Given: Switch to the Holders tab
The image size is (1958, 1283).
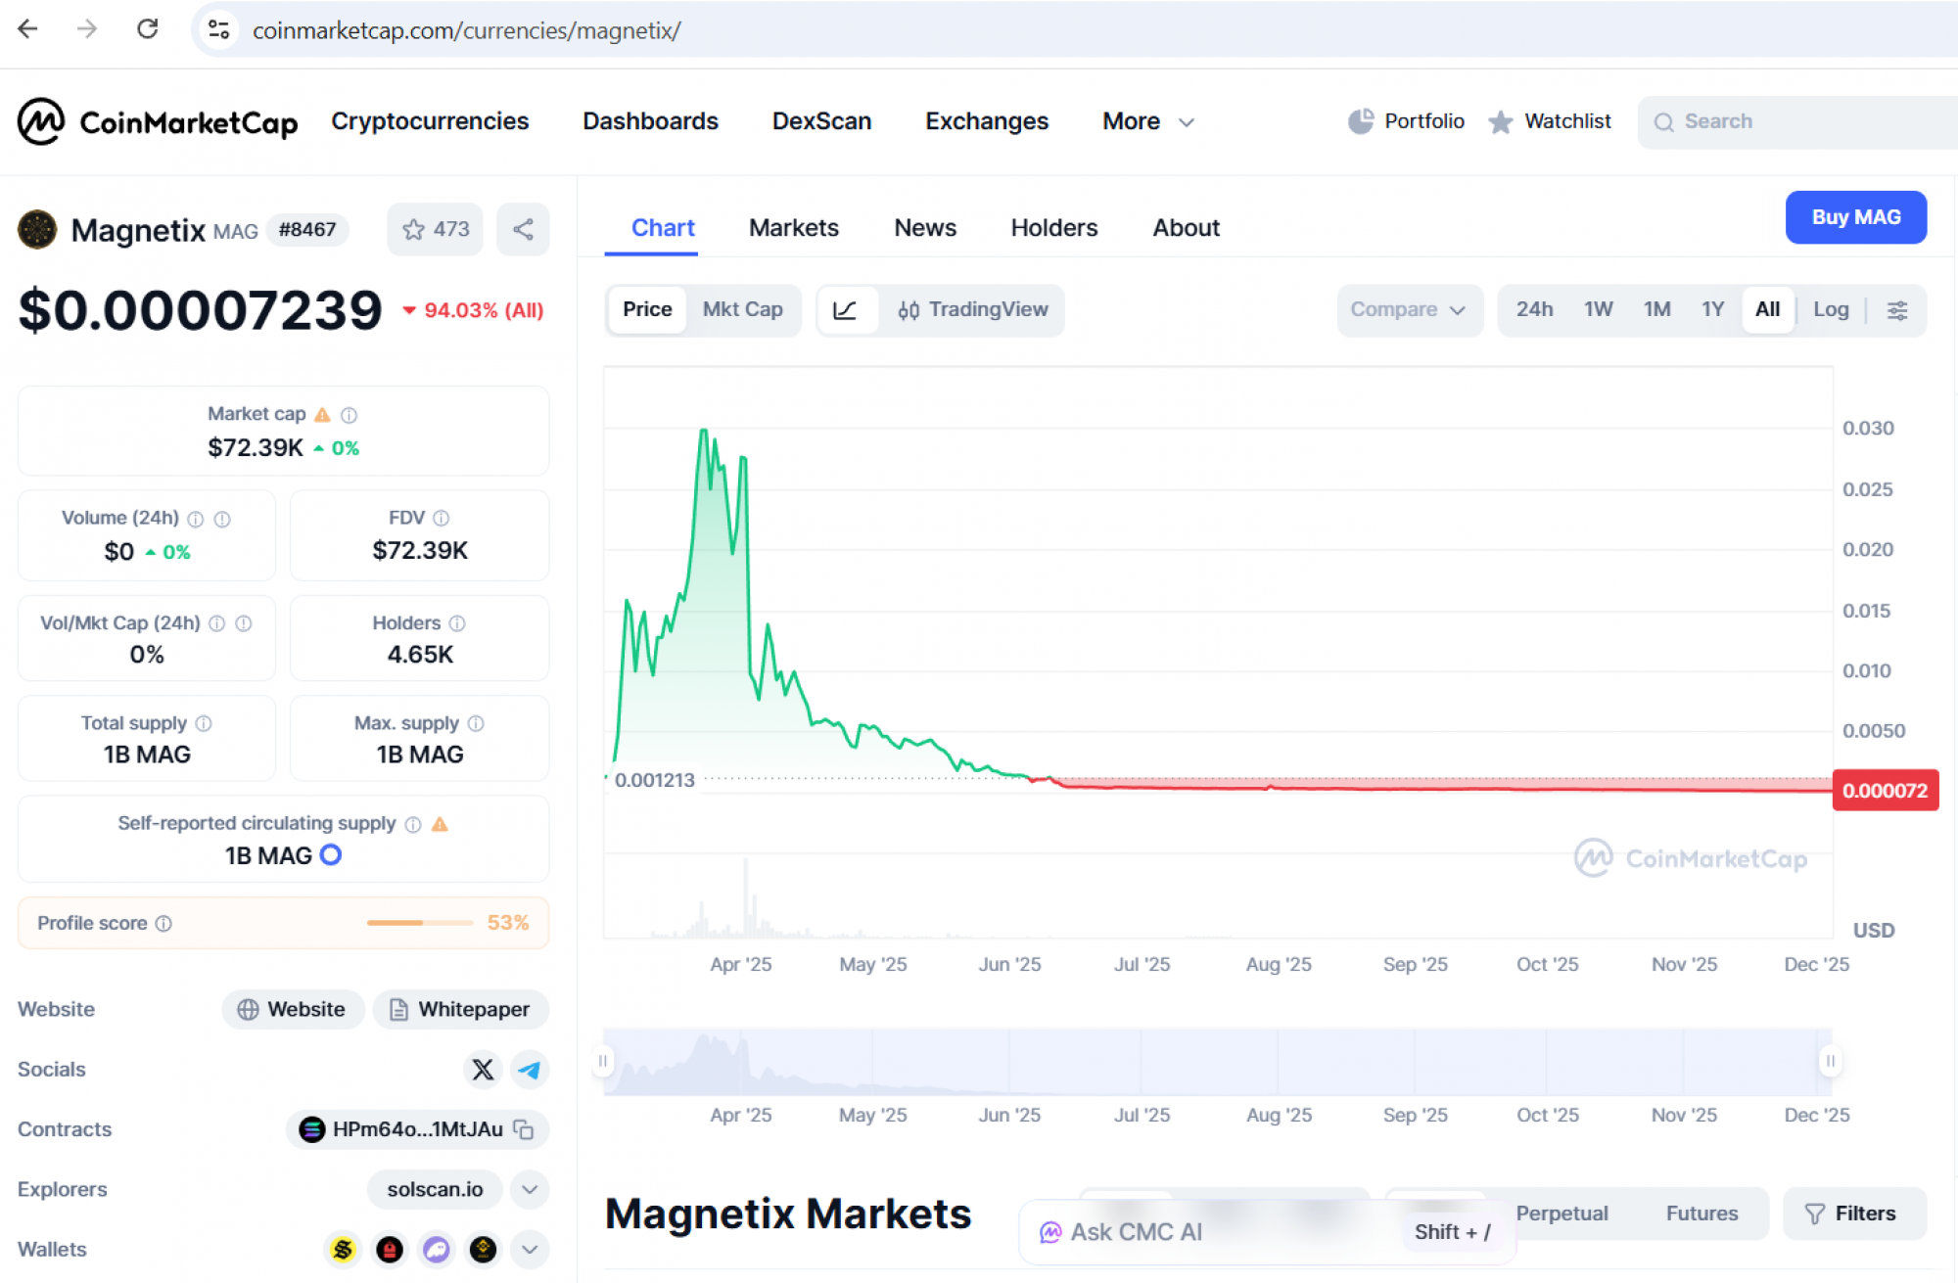Looking at the screenshot, I should coord(1053,227).
